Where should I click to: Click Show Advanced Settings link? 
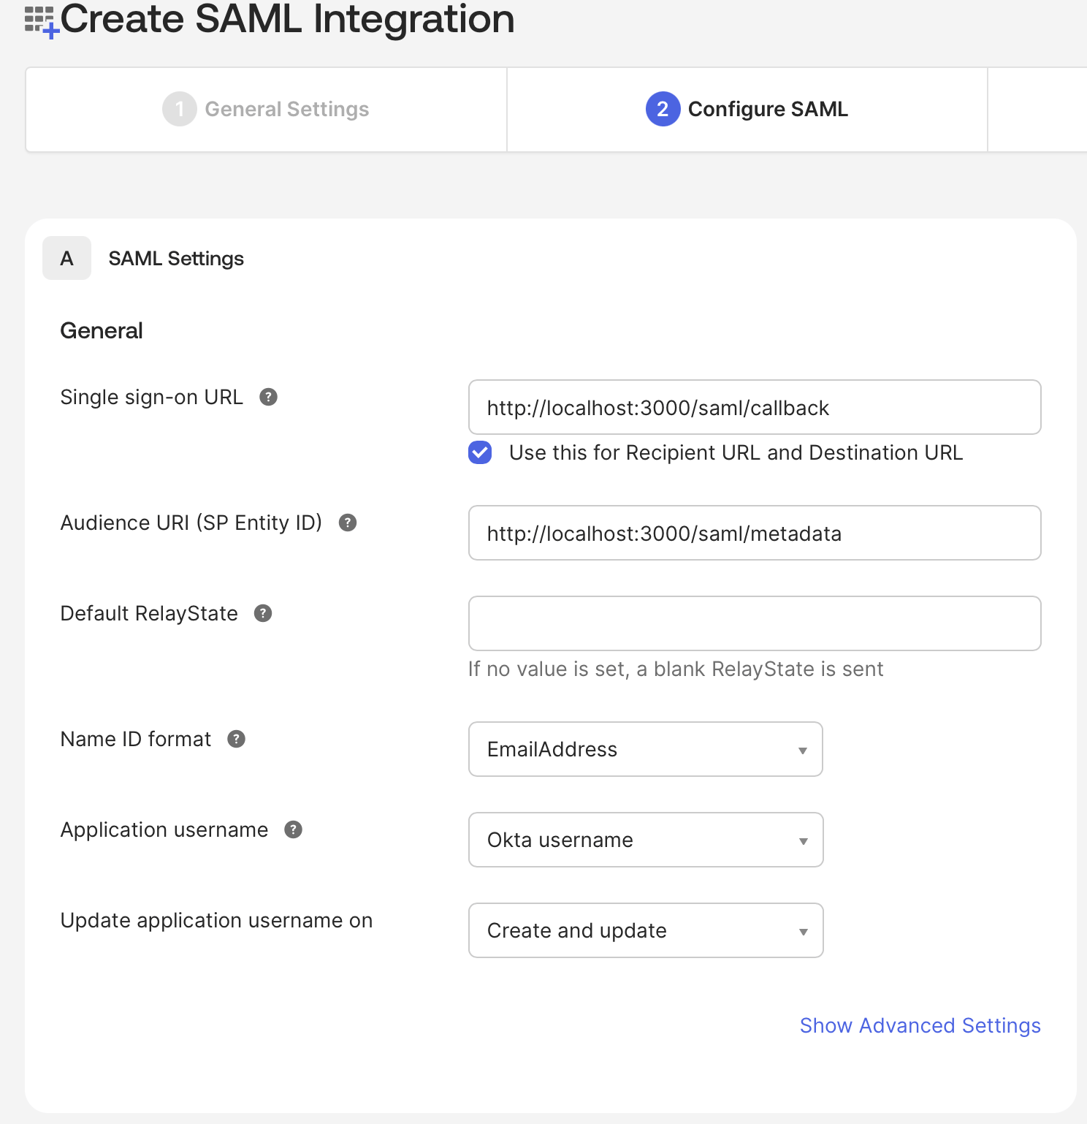coord(920,1025)
